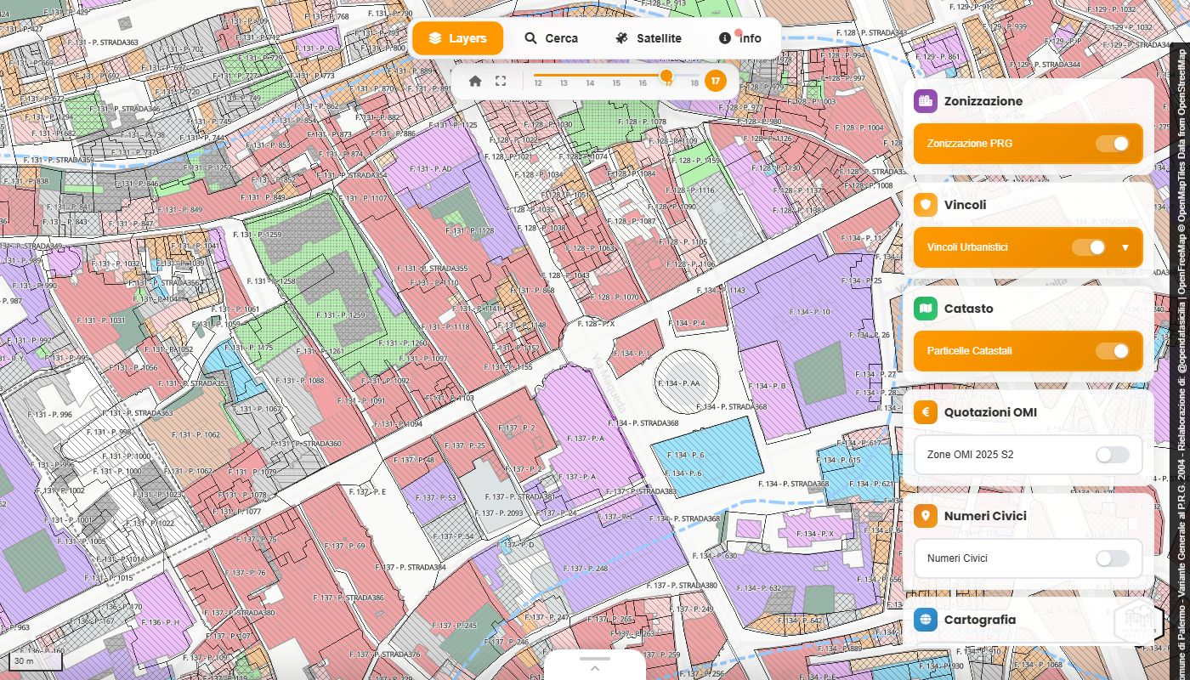Image resolution: width=1190 pixels, height=680 pixels.
Task: Click the Cartografia globe icon
Action: tap(926, 620)
